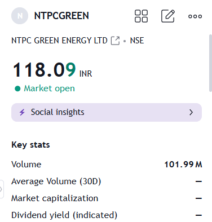Click the green market status dot
The width and height of the screenshot is (212, 222).
pyautogui.click(x=17, y=88)
